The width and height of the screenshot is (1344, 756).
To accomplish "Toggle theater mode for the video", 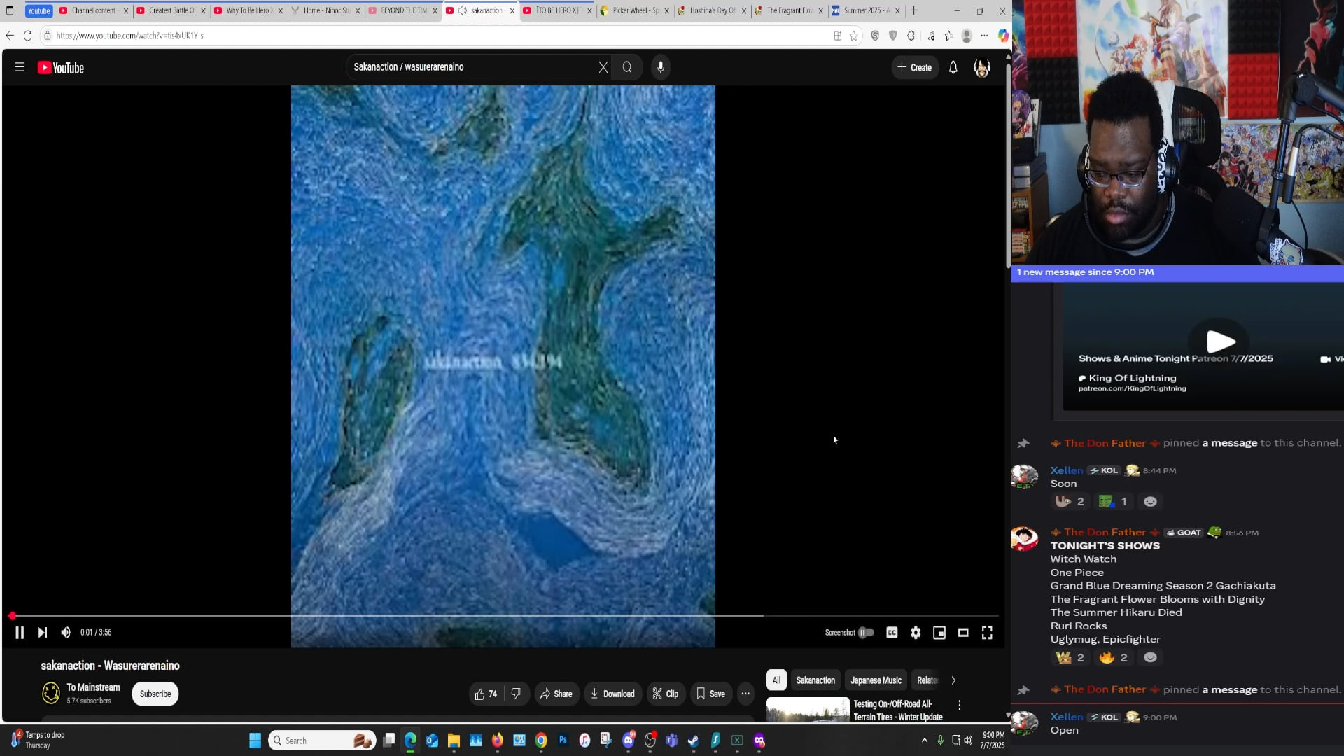I will pos(963,633).
